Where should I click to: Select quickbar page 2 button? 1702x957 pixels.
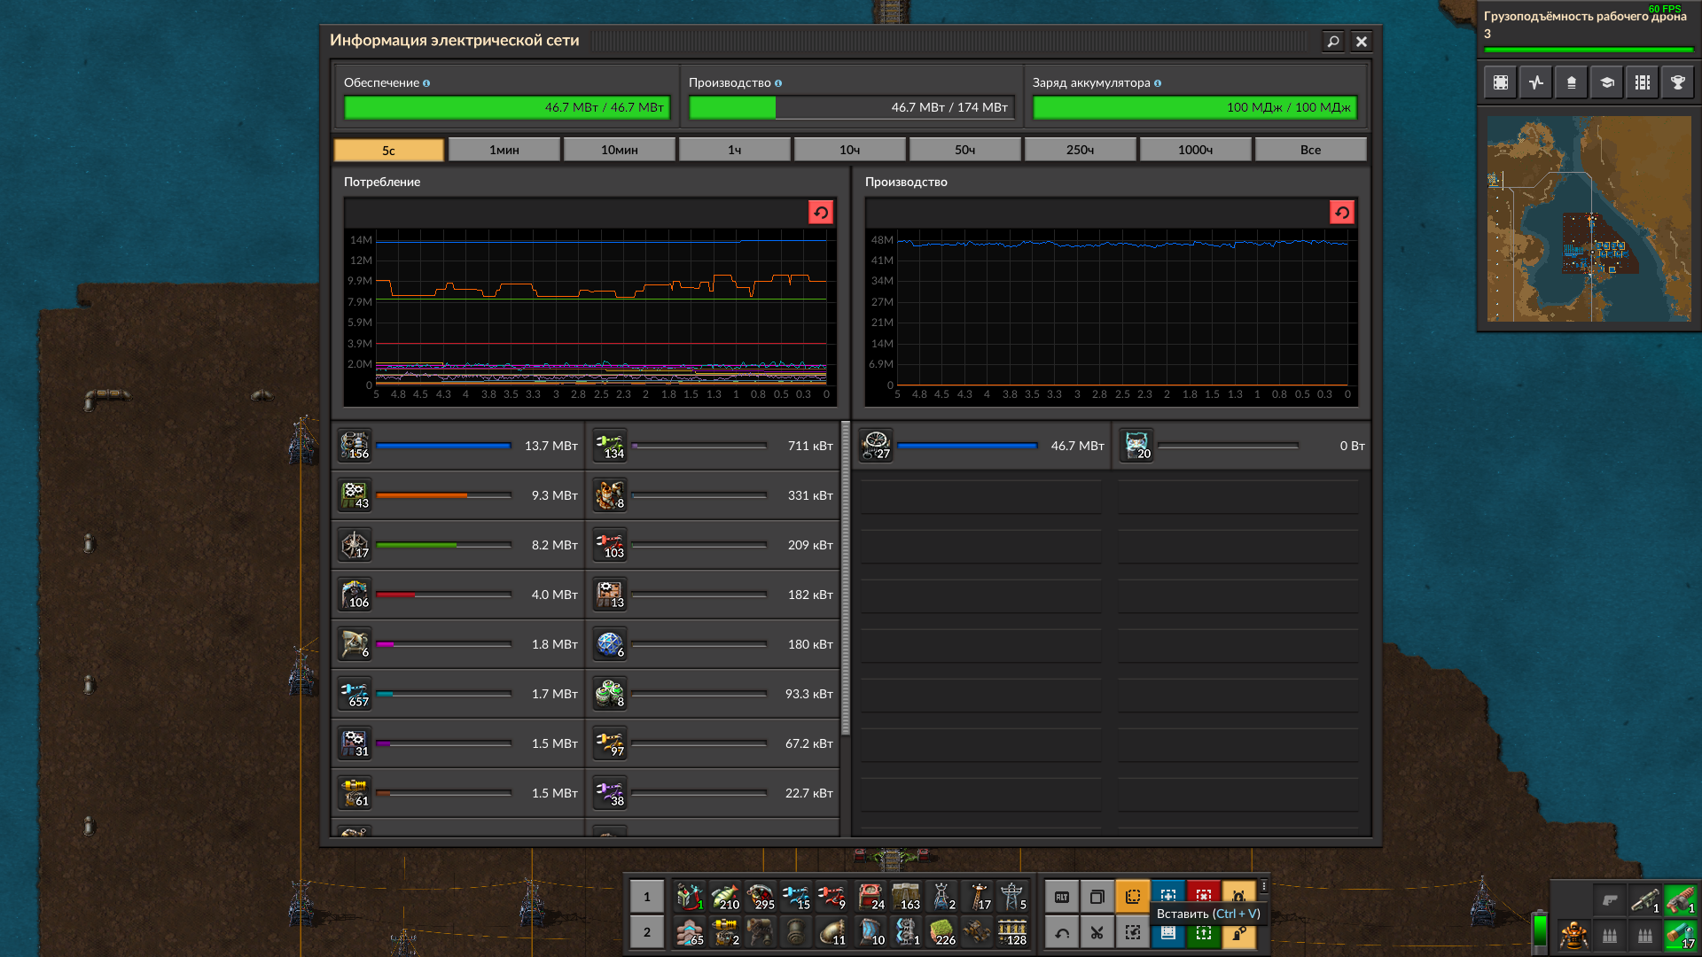click(647, 932)
